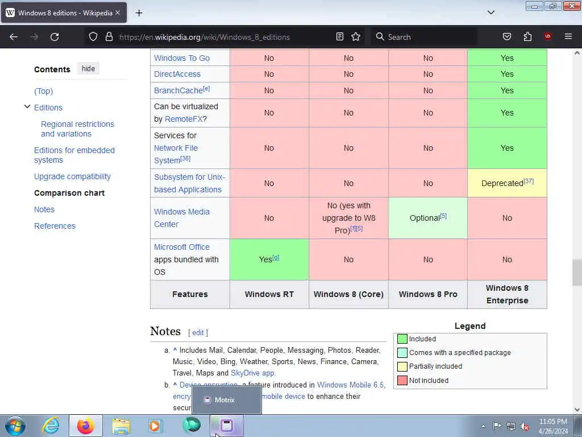Image resolution: width=582 pixels, height=437 pixels.
Task: Toggle Reader View icon in address bar
Action: click(x=340, y=37)
